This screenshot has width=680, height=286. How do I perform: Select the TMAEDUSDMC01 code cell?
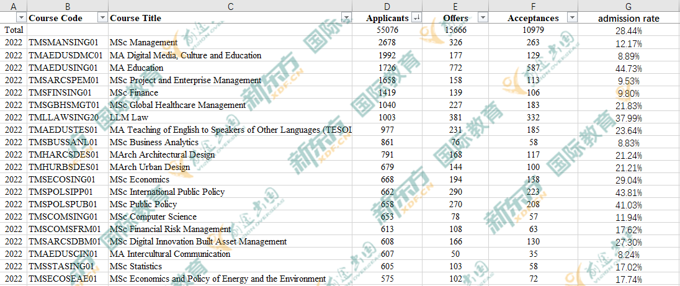click(x=68, y=55)
